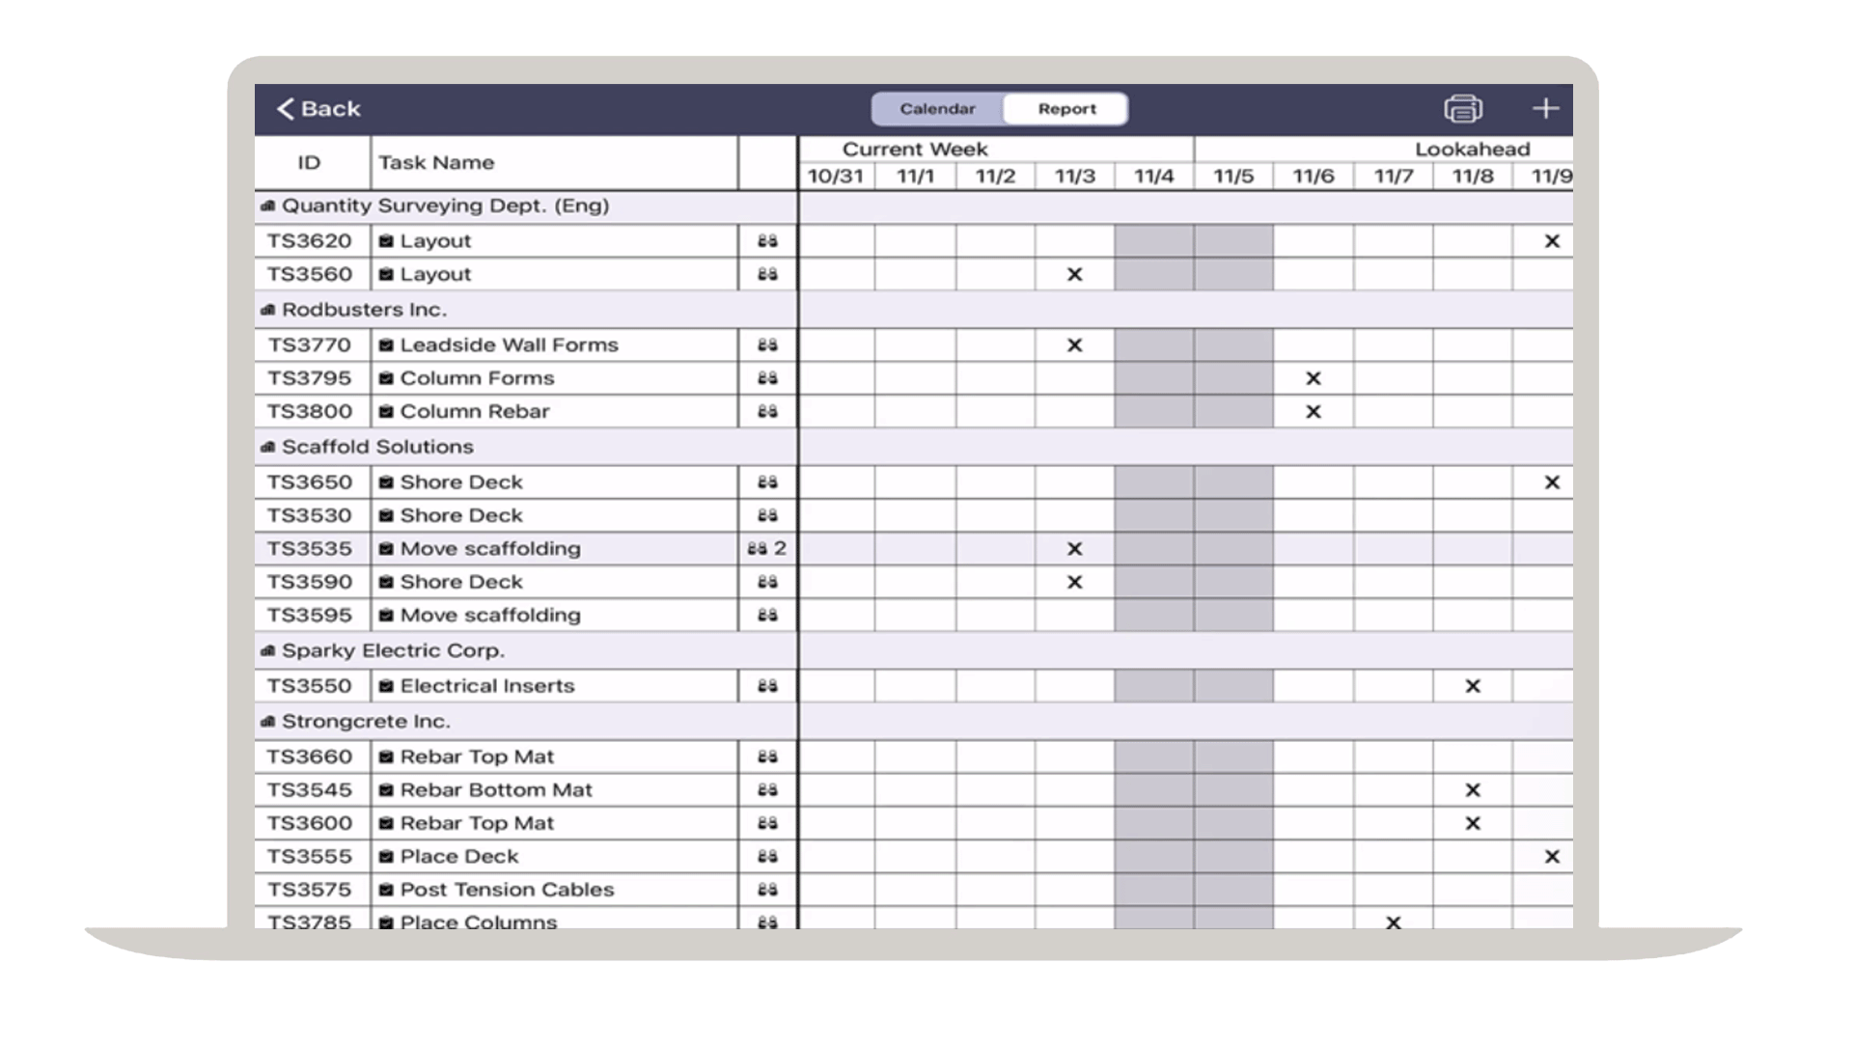
Task: Collapse Strongcrete Inc. company group
Action: pyautogui.click(x=365, y=722)
